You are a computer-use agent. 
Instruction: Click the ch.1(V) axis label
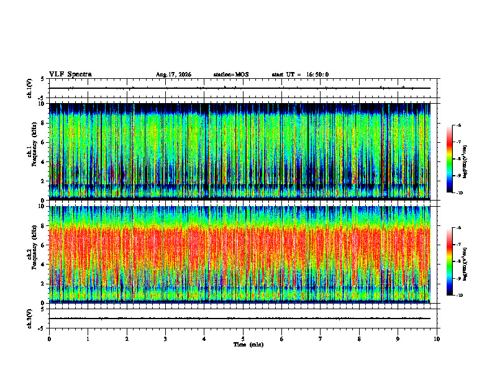(x=29, y=88)
